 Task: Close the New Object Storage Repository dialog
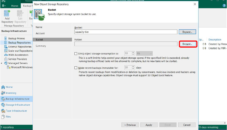195,4
